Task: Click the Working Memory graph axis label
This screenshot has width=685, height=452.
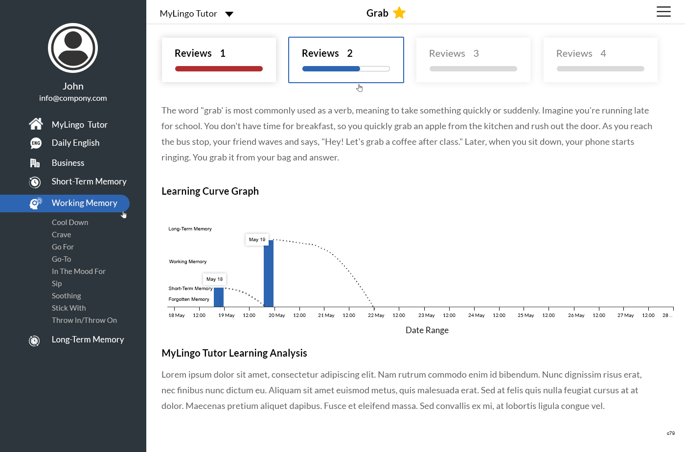Action: point(188,262)
